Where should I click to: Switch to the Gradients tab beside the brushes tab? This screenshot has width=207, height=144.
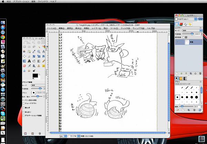click(185, 78)
